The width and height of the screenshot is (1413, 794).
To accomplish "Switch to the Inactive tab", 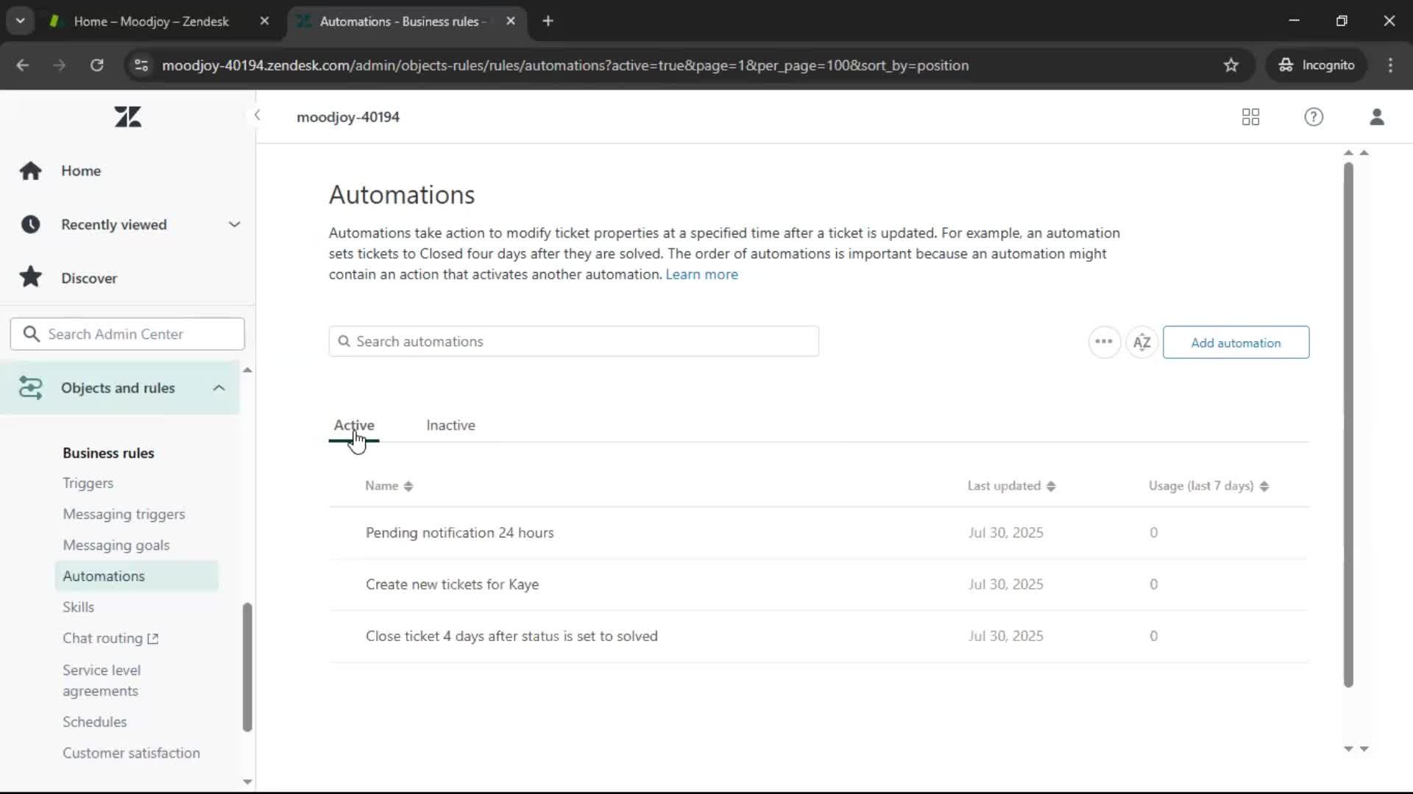I will pos(450,425).
